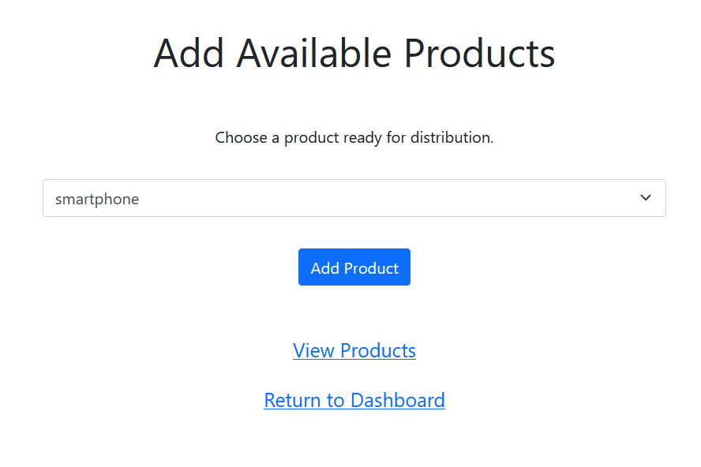Click the Add Available Products heading
This screenshot has width=701, height=467.
354,53
